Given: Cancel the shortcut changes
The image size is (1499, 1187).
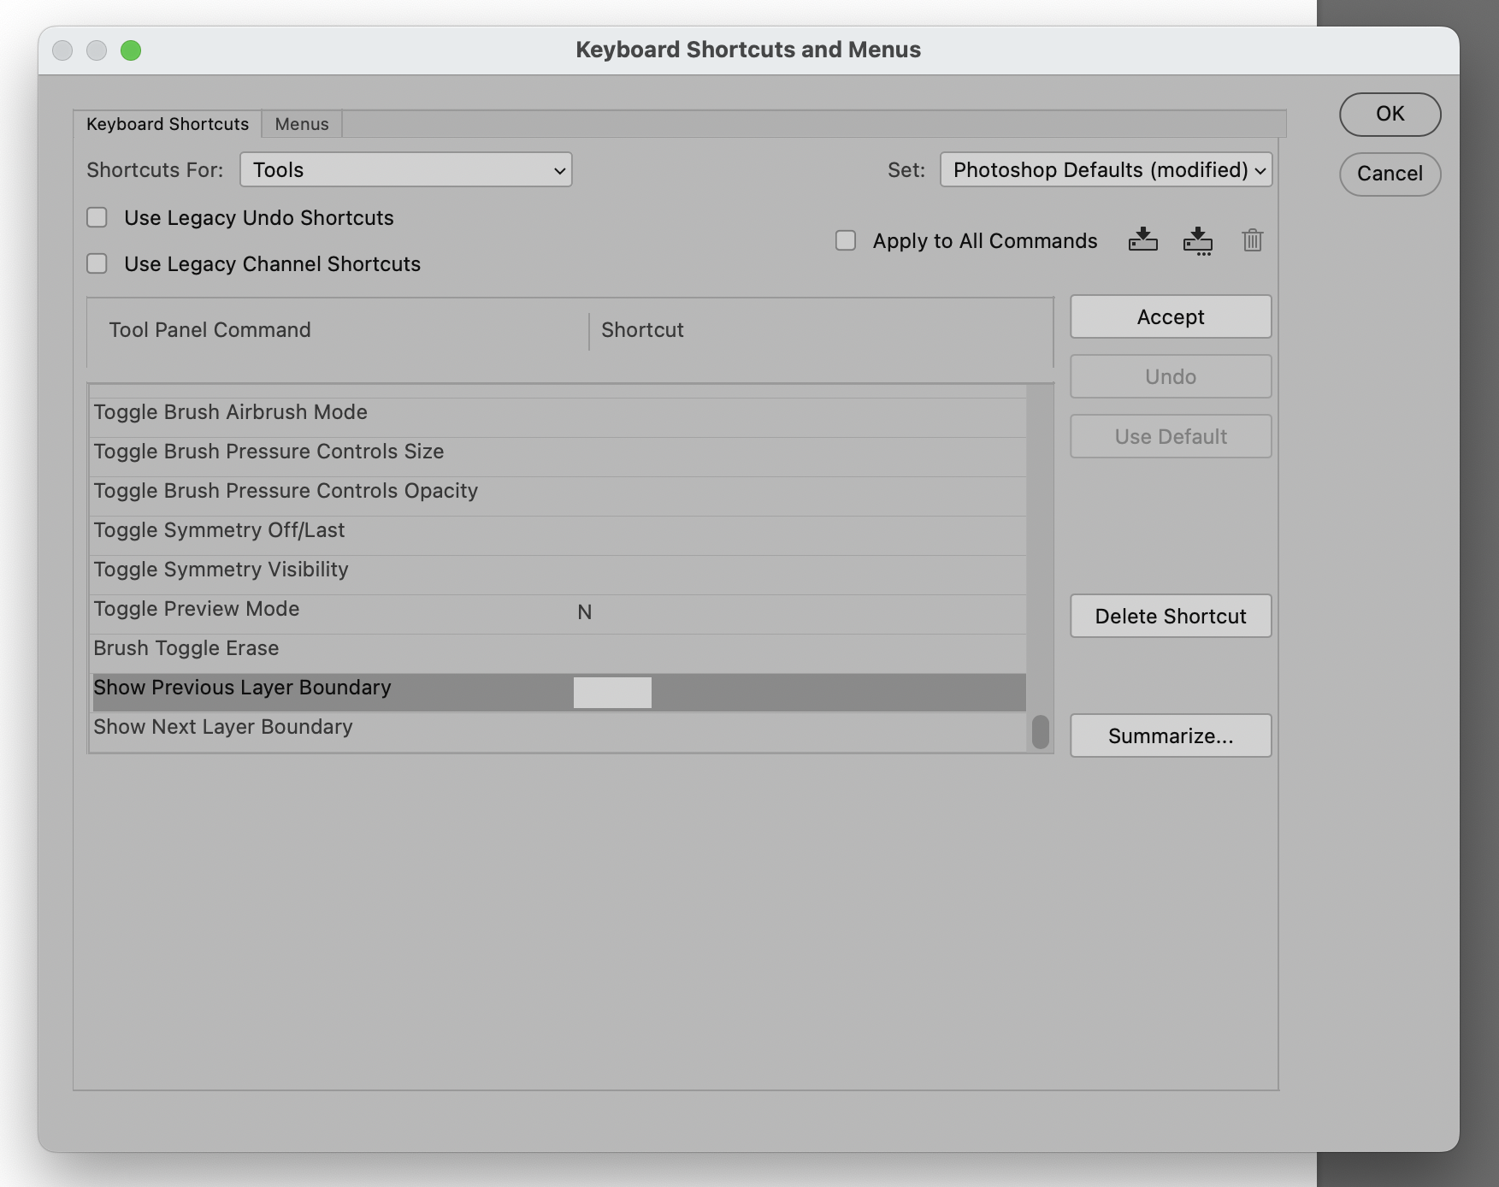Looking at the screenshot, I should pos(1390,174).
